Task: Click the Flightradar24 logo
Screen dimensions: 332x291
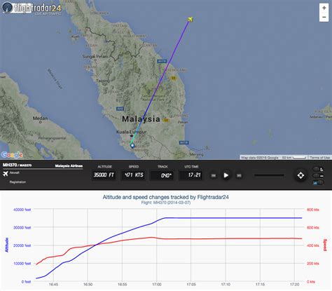Action: coord(32,8)
